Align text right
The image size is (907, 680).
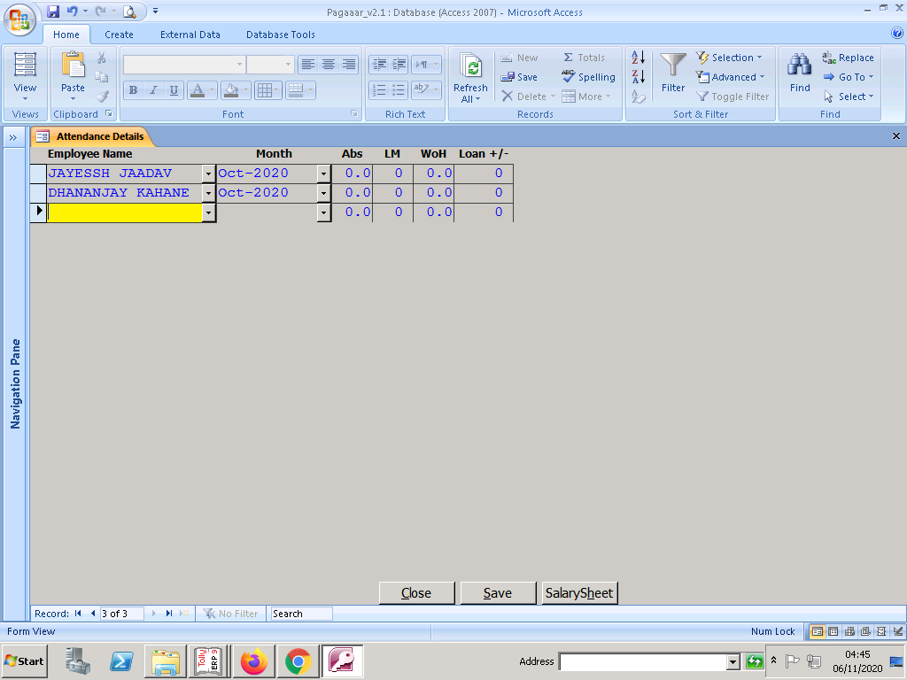[349, 64]
